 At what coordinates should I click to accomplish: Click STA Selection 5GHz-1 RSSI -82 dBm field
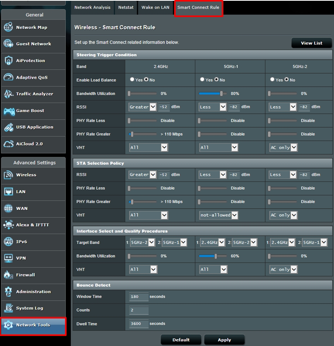234,175
